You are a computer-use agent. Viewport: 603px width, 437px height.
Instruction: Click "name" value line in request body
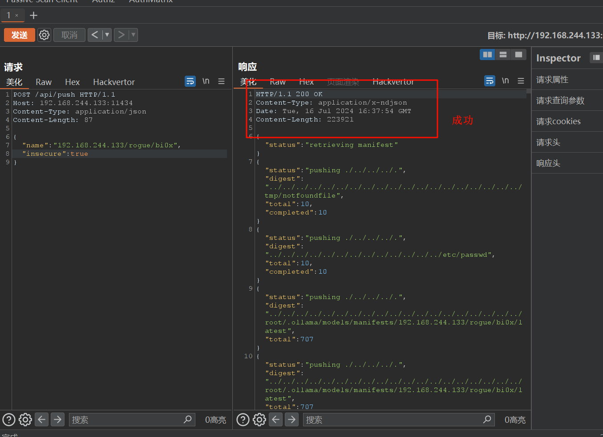pyautogui.click(x=101, y=146)
